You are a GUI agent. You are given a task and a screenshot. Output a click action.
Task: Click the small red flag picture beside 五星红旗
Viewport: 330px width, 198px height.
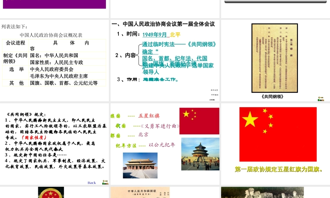coord(199,121)
